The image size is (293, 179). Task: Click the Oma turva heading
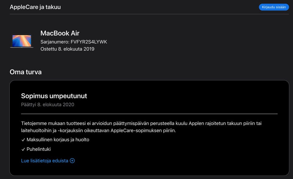point(26,72)
